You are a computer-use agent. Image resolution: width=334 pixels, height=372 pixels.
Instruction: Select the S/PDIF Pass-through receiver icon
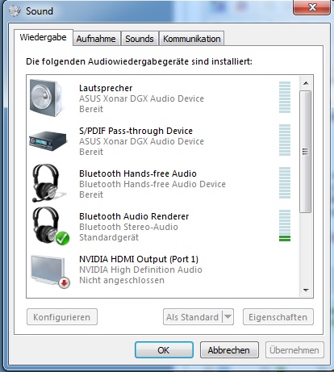[x=48, y=141]
